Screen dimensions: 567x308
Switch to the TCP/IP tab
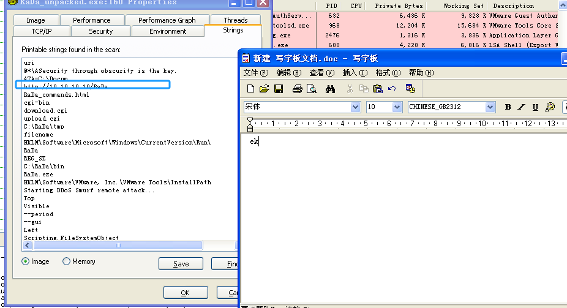(42, 31)
